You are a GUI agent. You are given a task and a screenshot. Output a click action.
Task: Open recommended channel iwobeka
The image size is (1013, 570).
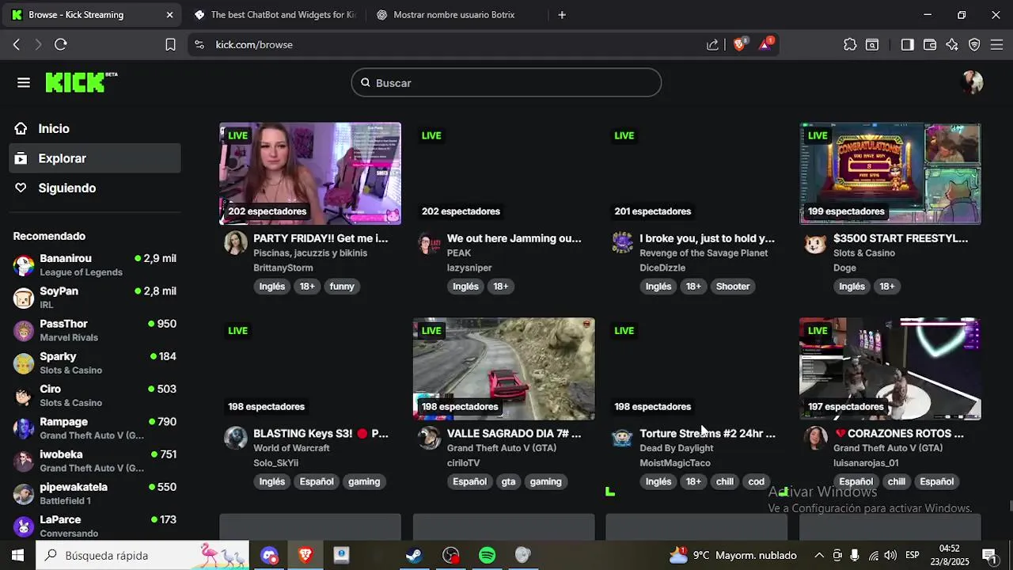[x=95, y=461]
